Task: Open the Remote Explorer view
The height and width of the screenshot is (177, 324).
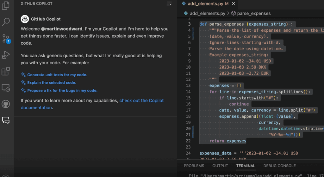Action: click(6, 88)
